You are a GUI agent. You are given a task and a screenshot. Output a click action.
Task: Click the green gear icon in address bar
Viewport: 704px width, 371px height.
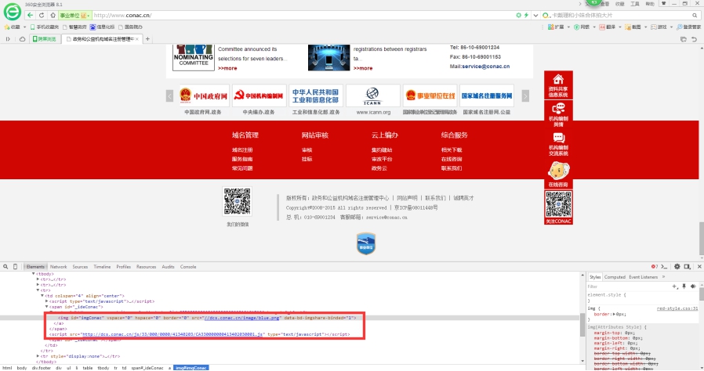pyautogui.click(x=518, y=15)
